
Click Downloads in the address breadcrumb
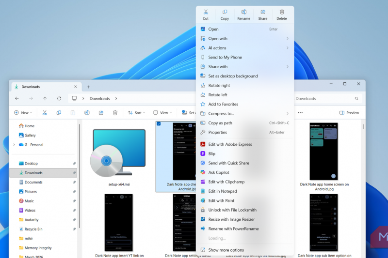[x=100, y=99]
